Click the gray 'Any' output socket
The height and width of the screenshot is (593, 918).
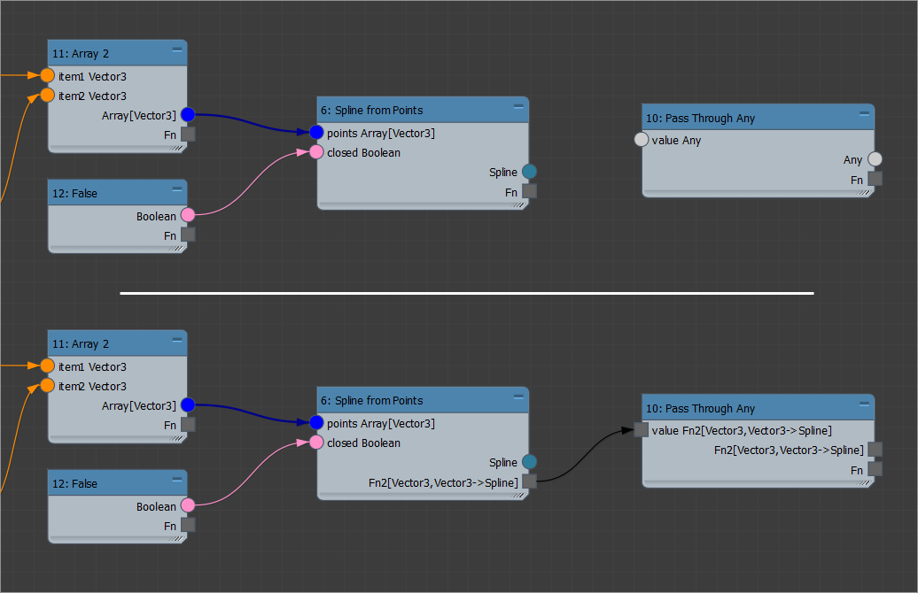[x=875, y=159]
